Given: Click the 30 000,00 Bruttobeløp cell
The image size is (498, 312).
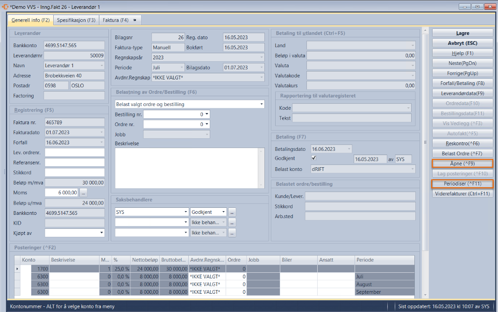Looking at the screenshot, I should pyautogui.click(x=174, y=269).
